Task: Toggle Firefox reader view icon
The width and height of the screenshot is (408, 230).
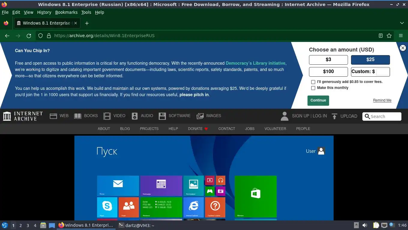Action: pos(381,36)
